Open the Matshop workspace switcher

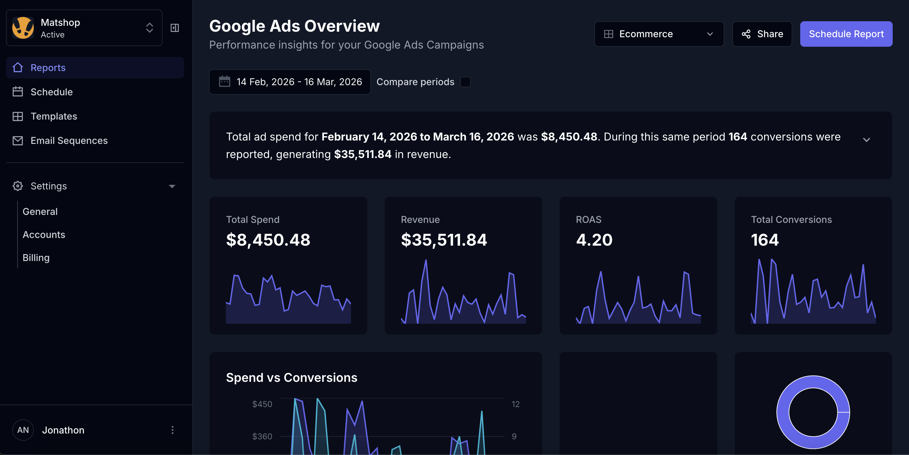[x=149, y=28]
